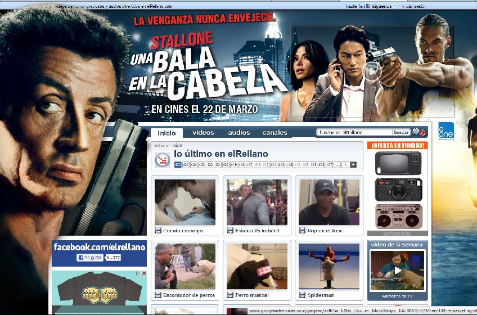Go to page 424 in pagination
Image resolution: width=477 pixels, height=315 pixels.
coord(193,165)
